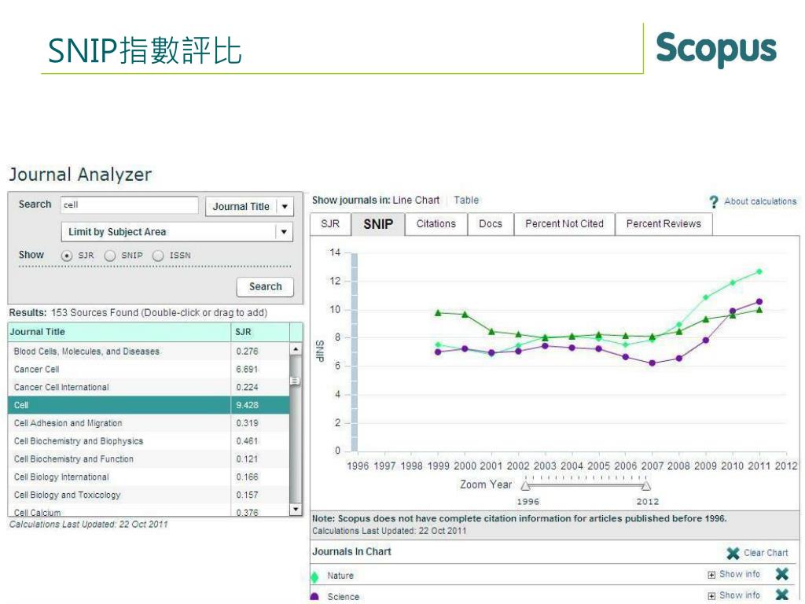Remove Science from chart with X icon
Image resolution: width=805 pixels, height=604 pixels.
[781, 595]
